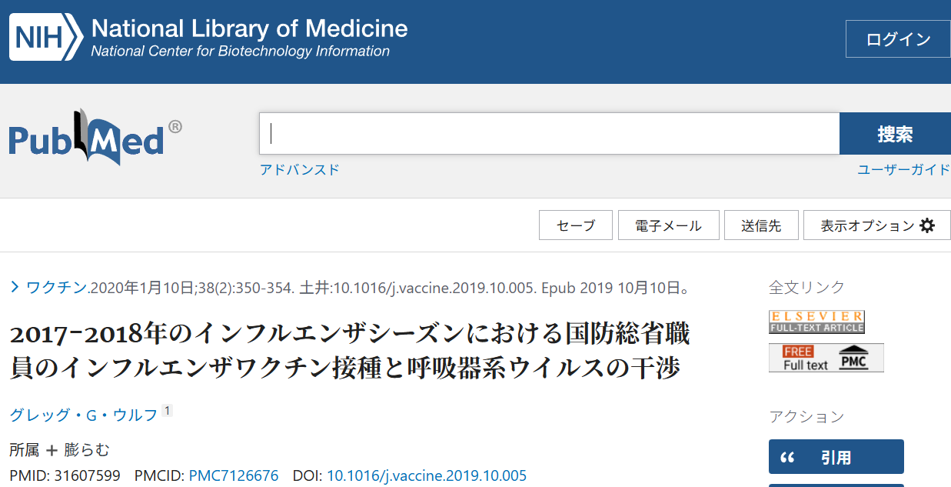This screenshot has height=487, width=951.
Task: Open the アドバンスド advanced search link
Action: point(299,170)
